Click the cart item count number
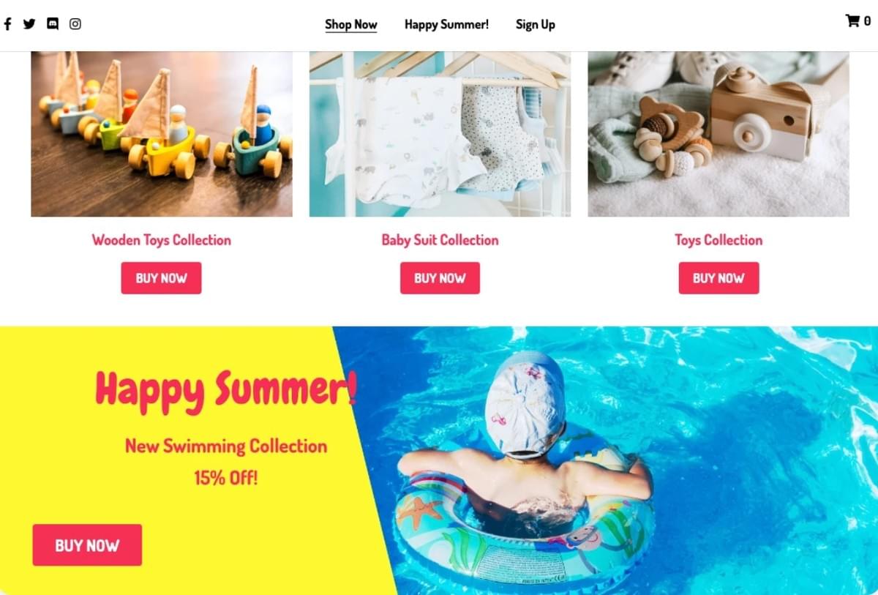 868,21
